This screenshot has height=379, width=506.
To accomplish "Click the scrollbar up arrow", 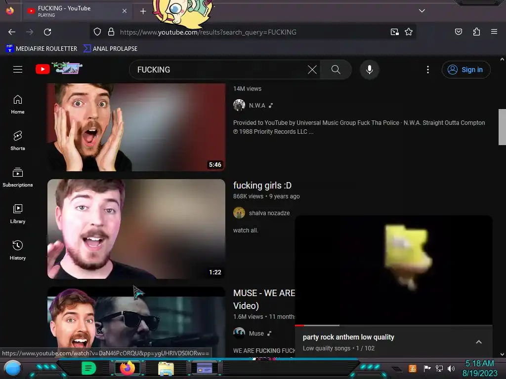I will point(502,59).
